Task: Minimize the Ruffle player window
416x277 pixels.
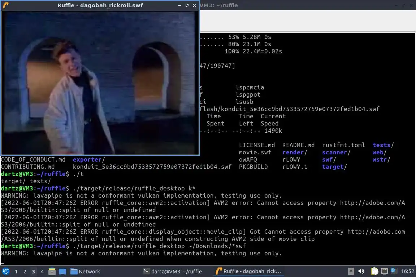Action: coord(179,5)
